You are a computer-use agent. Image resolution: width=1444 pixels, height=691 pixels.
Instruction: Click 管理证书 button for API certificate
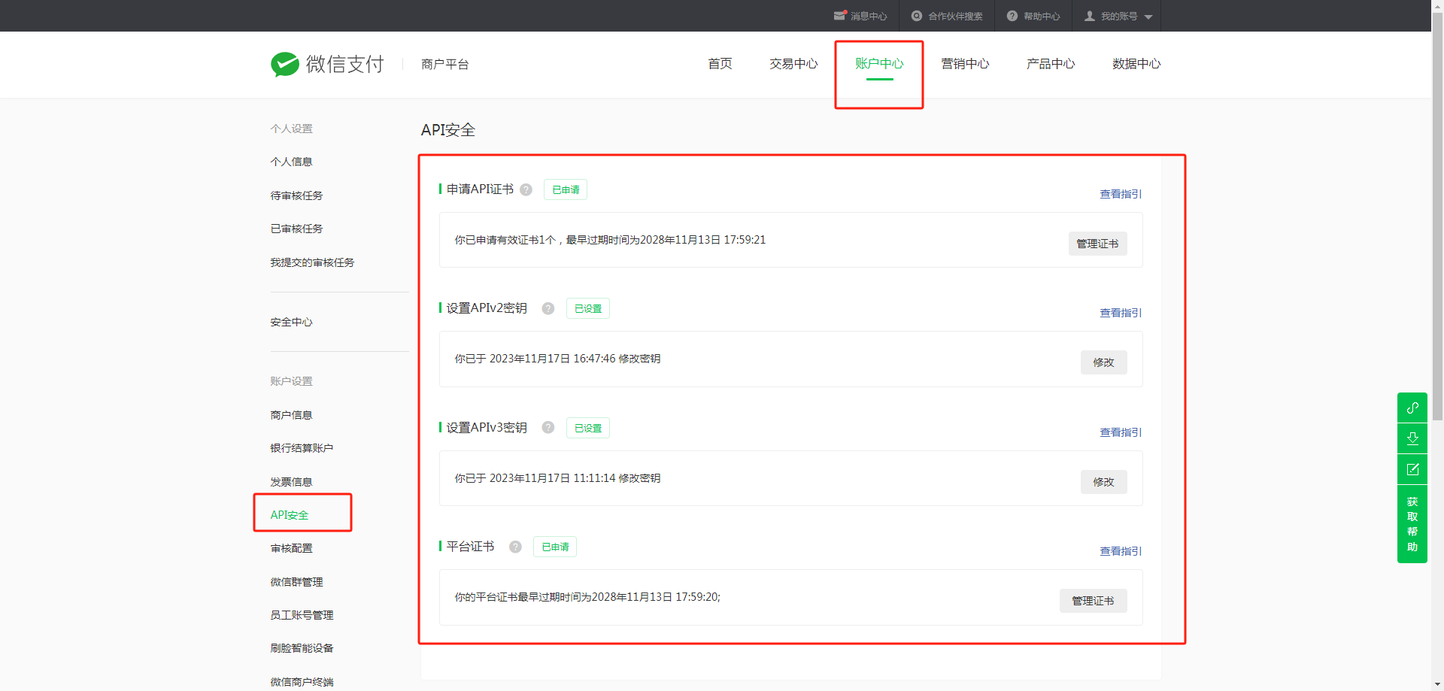pyautogui.click(x=1097, y=244)
